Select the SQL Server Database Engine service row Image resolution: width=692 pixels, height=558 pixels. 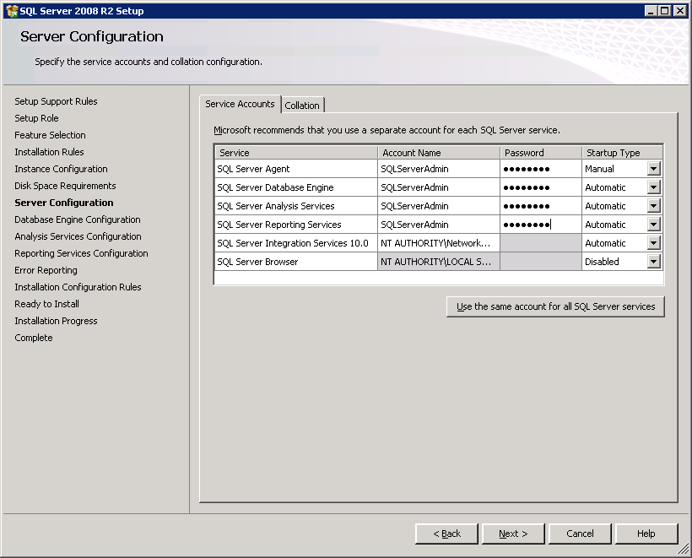(x=296, y=187)
